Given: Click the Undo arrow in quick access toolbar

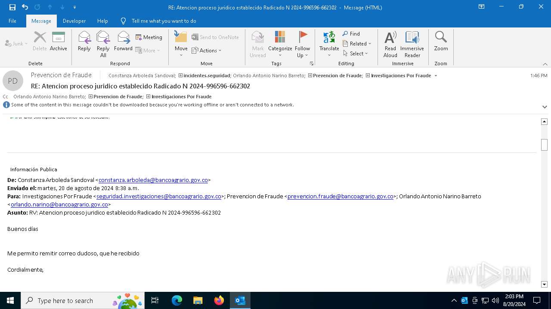Looking at the screenshot, I should [25, 7].
